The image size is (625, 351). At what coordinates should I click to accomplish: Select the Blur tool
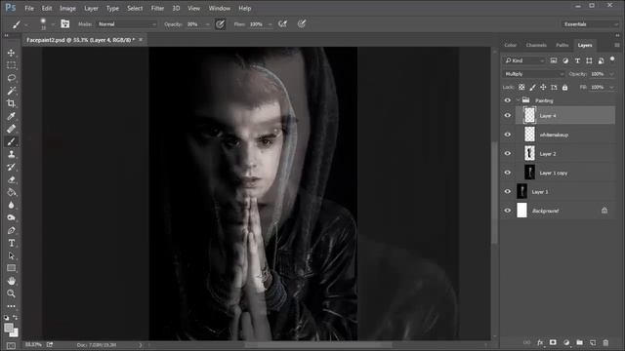(x=11, y=205)
